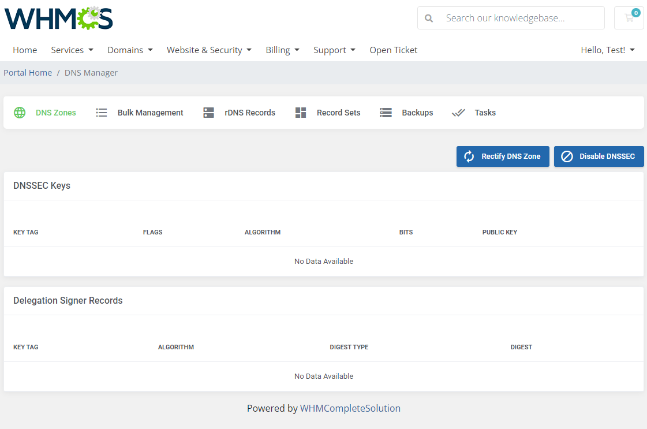647x429 pixels.
Task: Open the WHMCompleteSolution footer link
Action: coord(350,408)
